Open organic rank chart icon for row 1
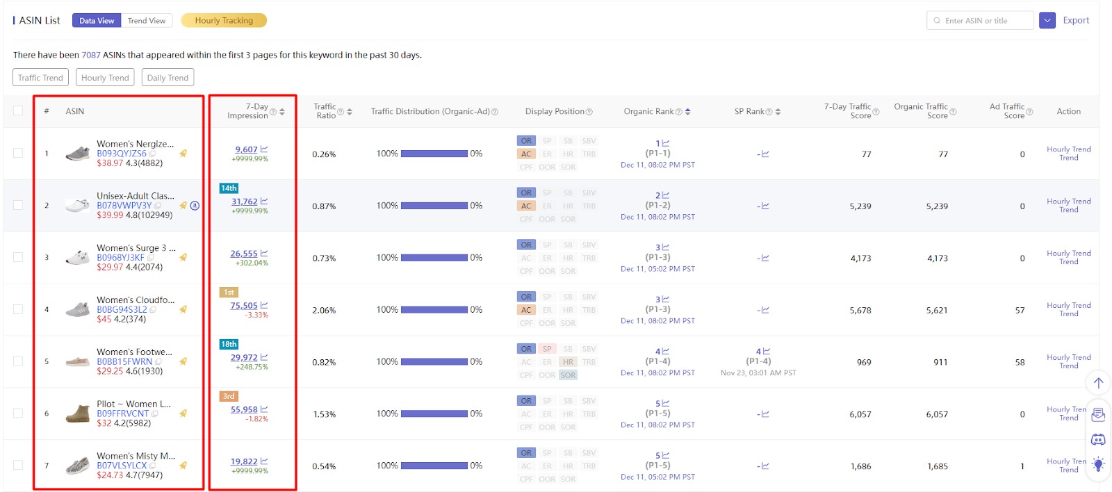This screenshot has width=1112, height=492. click(665, 143)
